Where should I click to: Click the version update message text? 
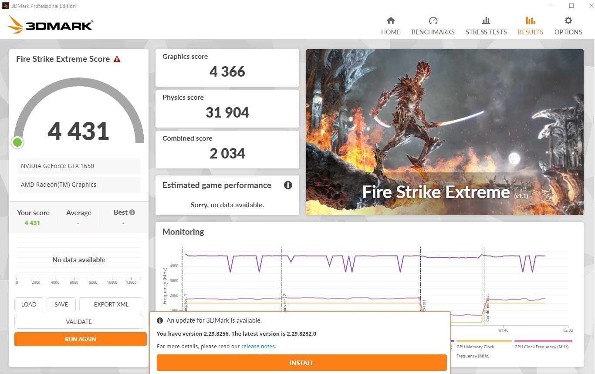coord(236,334)
